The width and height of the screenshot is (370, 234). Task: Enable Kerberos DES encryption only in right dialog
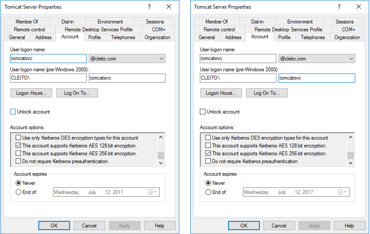pos(208,137)
